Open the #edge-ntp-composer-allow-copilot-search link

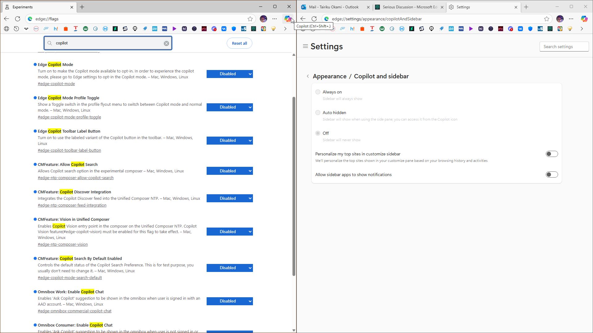tap(76, 178)
